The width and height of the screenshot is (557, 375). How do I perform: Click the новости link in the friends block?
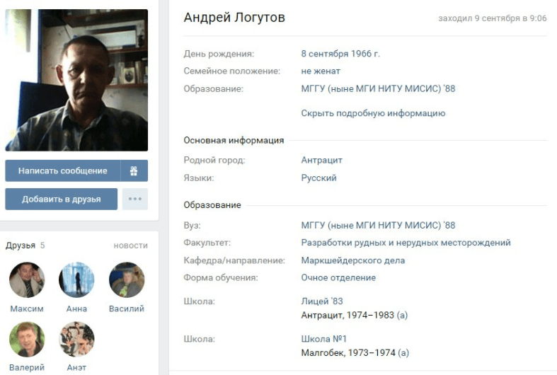pos(130,246)
